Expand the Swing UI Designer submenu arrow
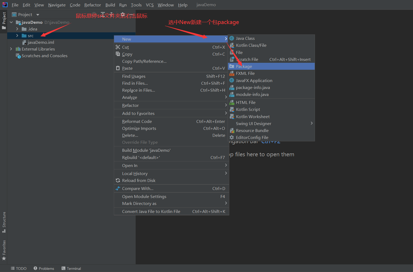The width and height of the screenshot is (413, 272). [311, 123]
